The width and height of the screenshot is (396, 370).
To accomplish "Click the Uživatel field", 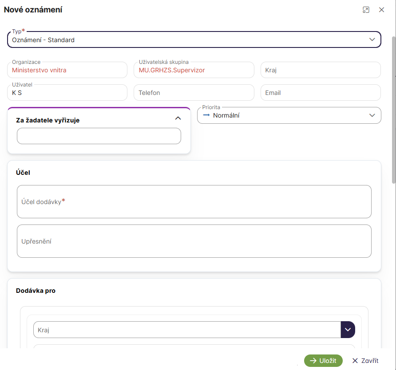I will click(67, 93).
